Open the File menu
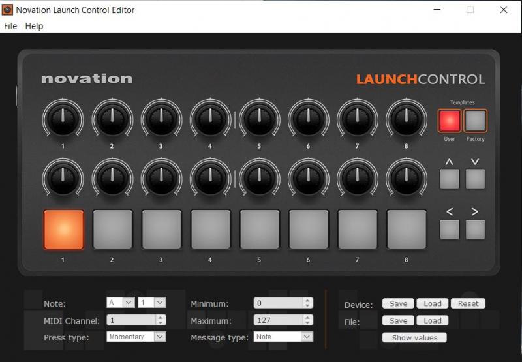This screenshot has height=362, width=522. [10, 26]
